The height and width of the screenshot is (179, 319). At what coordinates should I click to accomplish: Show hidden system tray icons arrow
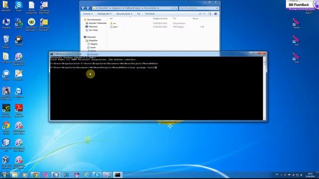tap(281, 175)
